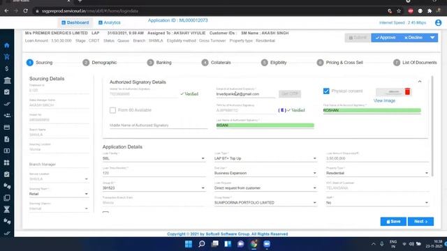This screenshot has height=251, width=447.
Task: Open the staff dropdown showing No
Action: coord(377,203)
